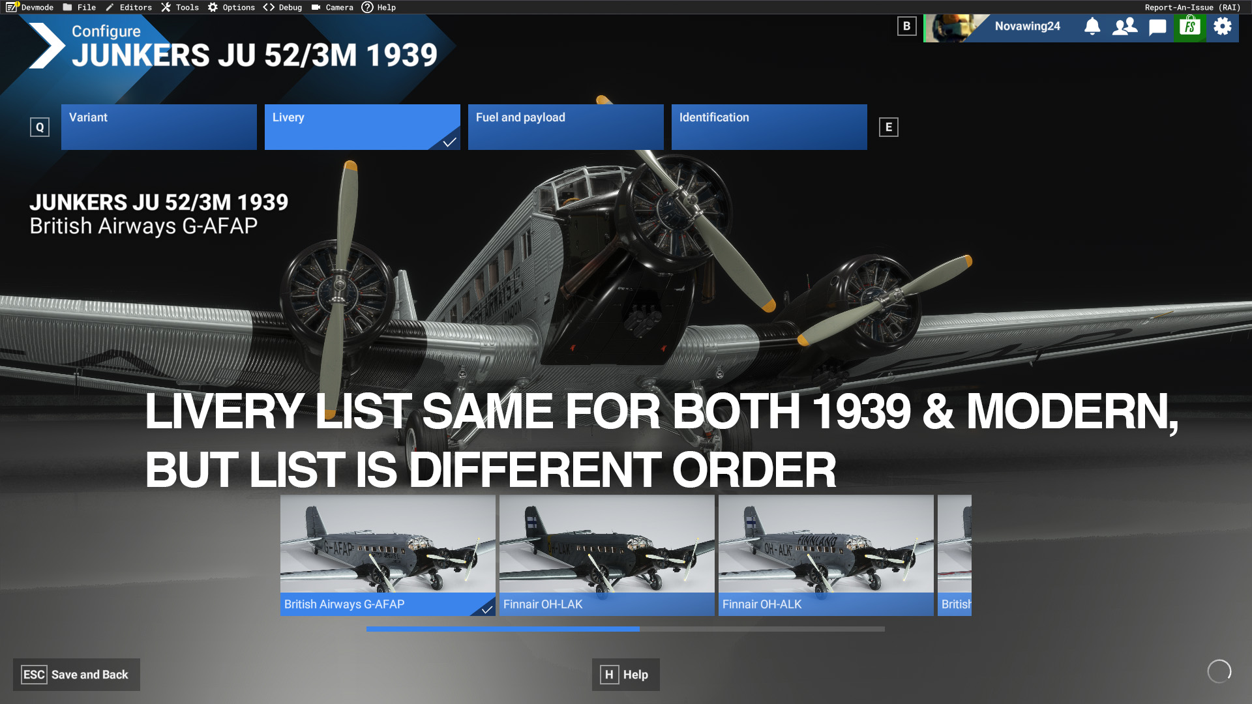Open the Options menu
Screen dimensions: 1252x704
(x=231, y=7)
